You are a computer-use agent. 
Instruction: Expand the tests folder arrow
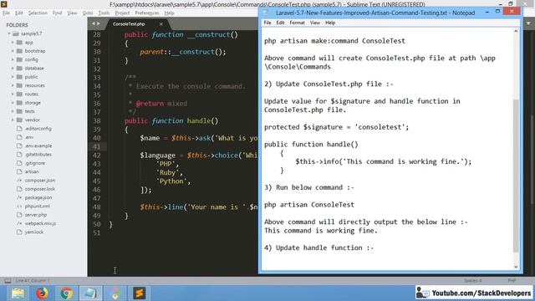point(13,111)
